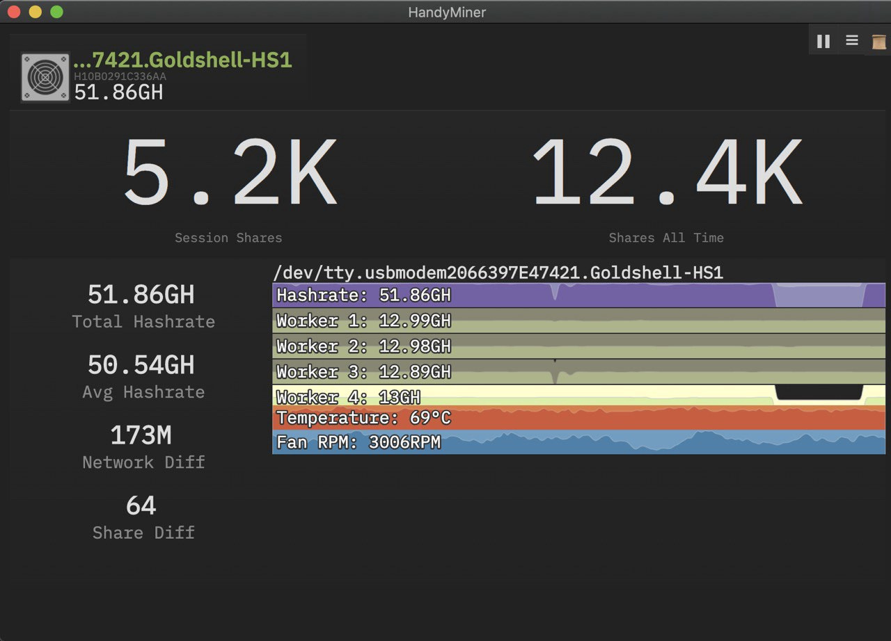The width and height of the screenshot is (891, 641).
Task: Toggle the Worker 1 hashrate graph
Action: [x=362, y=320]
